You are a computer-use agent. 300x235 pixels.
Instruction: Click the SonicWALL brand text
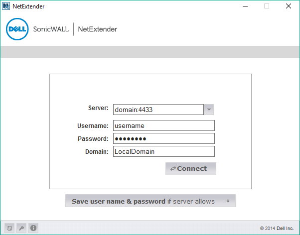tap(51, 29)
